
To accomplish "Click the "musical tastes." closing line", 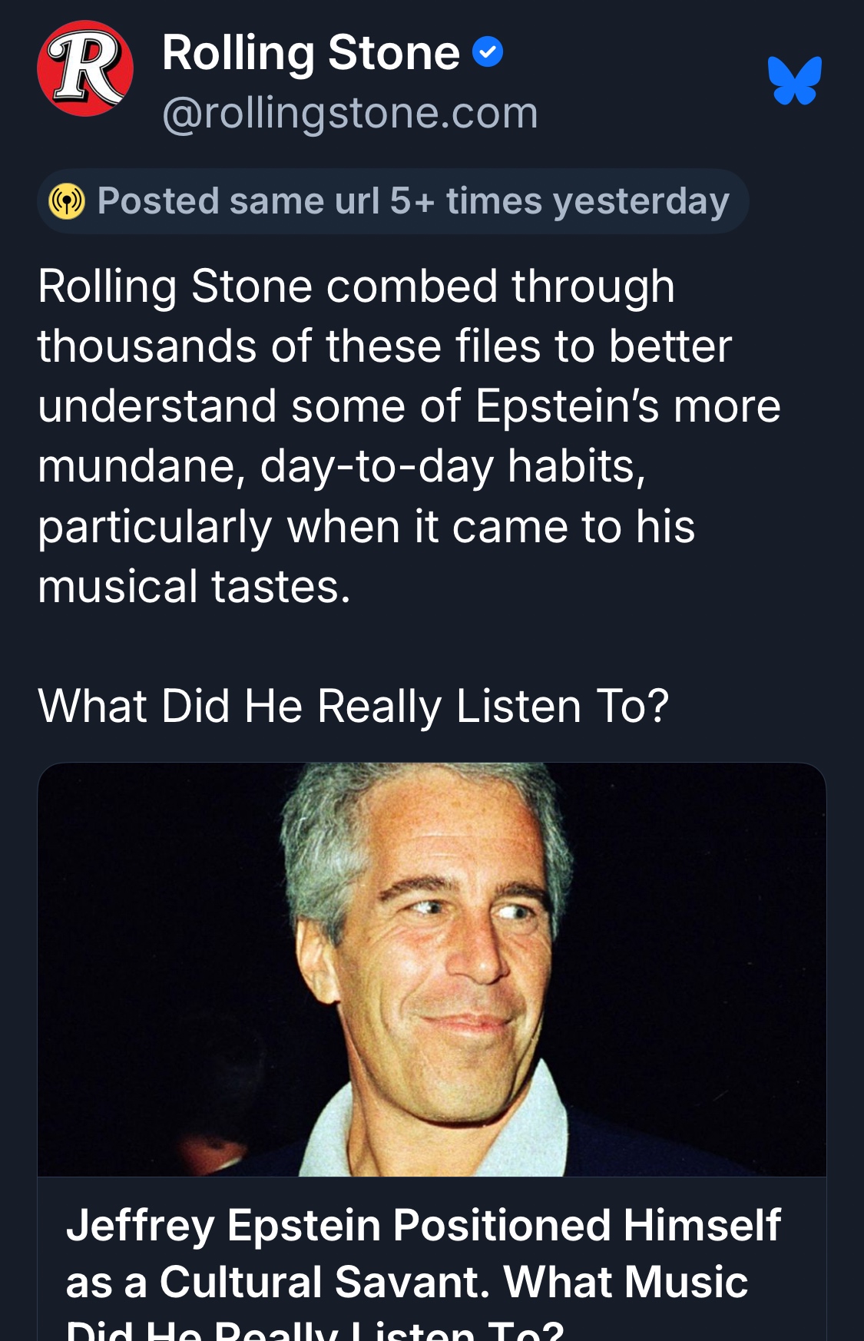I will (x=194, y=587).
